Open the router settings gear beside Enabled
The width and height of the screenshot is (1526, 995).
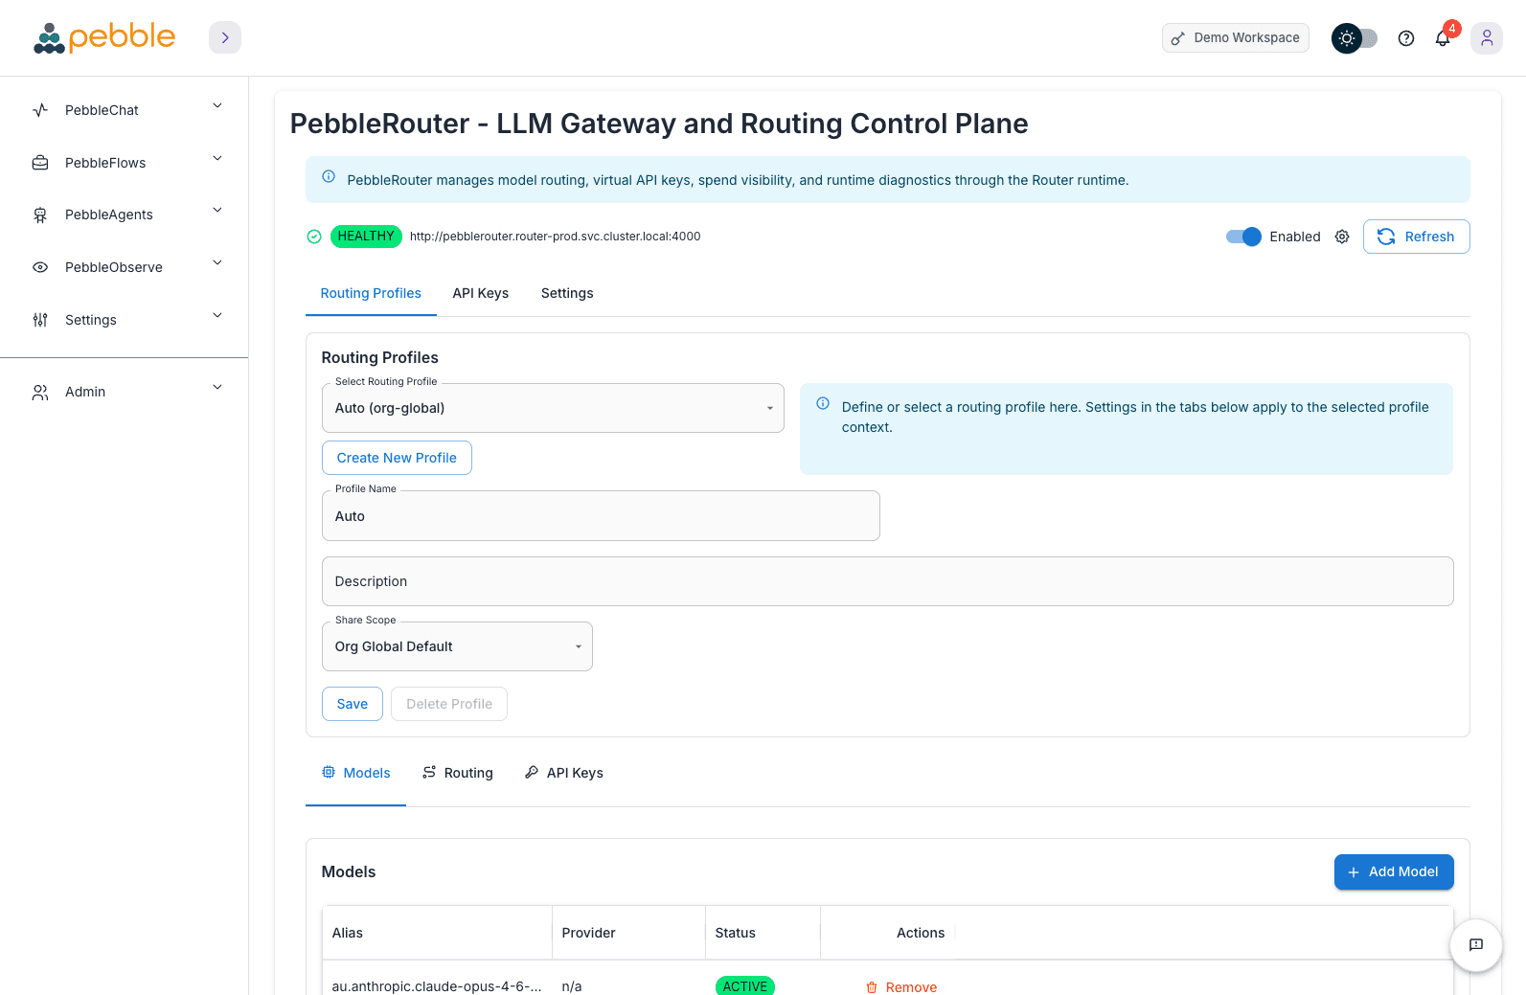click(x=1341, y=237)
